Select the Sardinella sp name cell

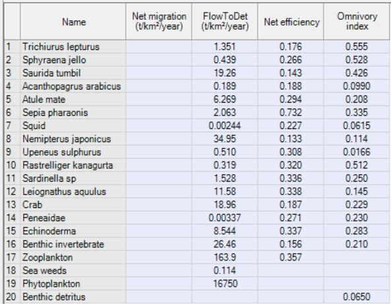73,178
